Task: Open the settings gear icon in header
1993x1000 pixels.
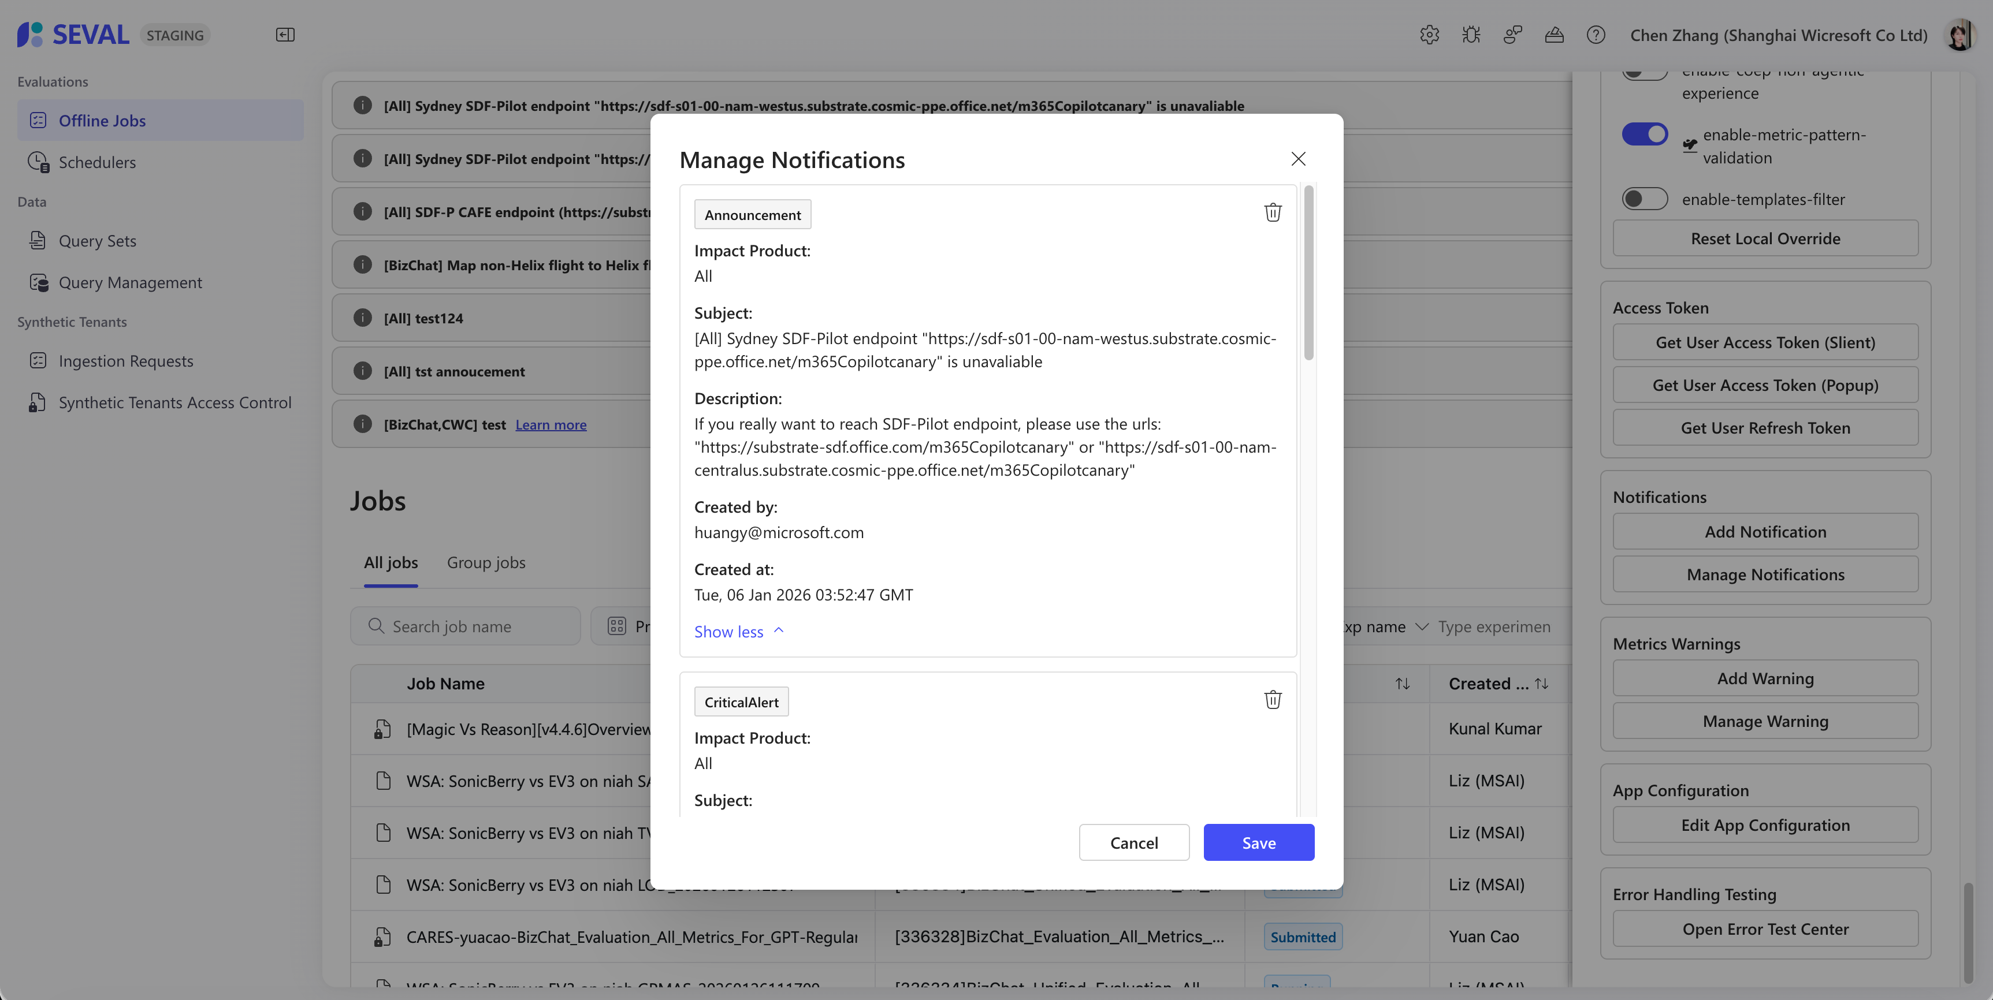Action: [1429, 35]
